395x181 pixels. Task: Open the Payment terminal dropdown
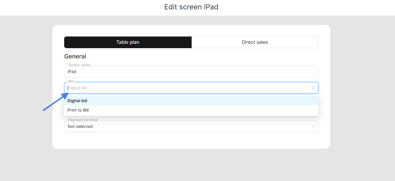pyautogui.click(x=191, y=126)
